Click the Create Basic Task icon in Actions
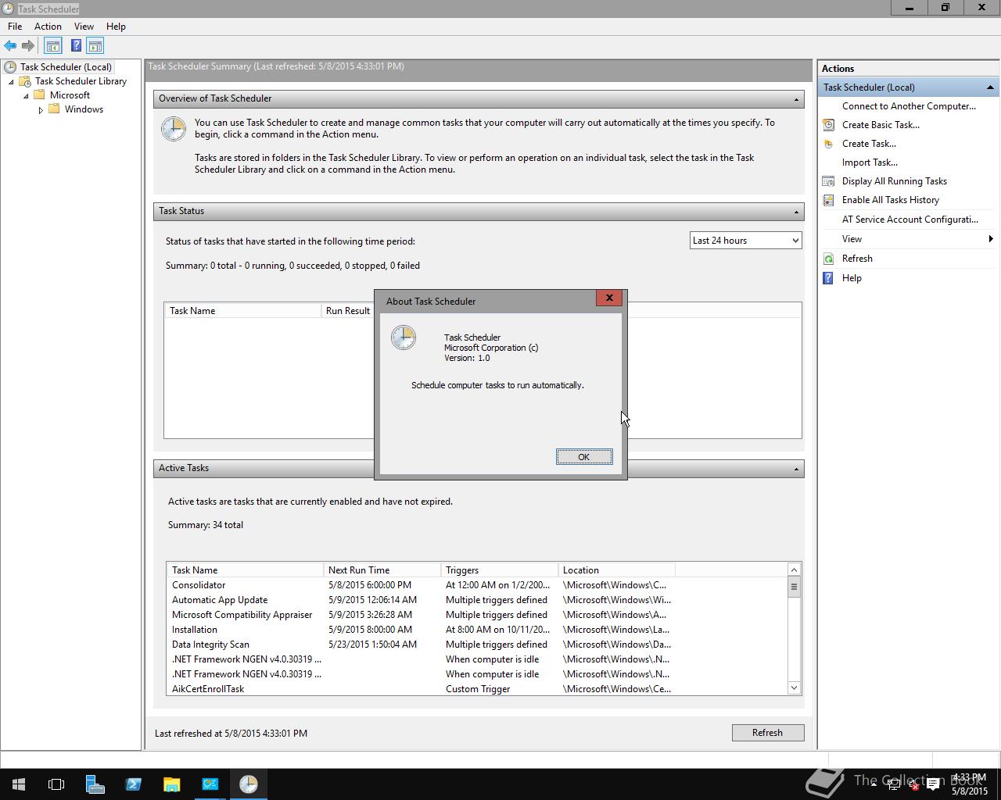The width and height of the screenshot is (1001, 800). coord(828,125)
